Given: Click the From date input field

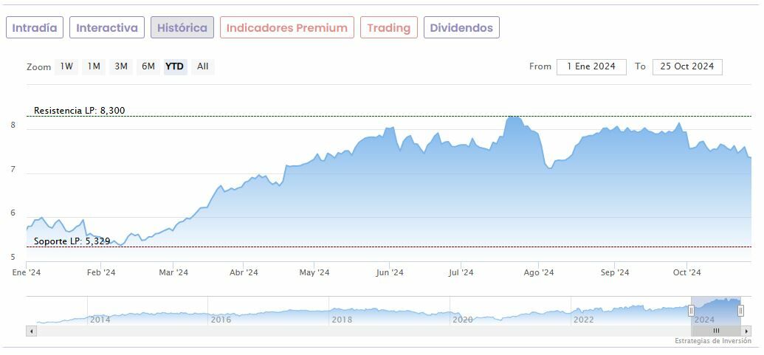Looking at the screenshot, I should [591, 66].
